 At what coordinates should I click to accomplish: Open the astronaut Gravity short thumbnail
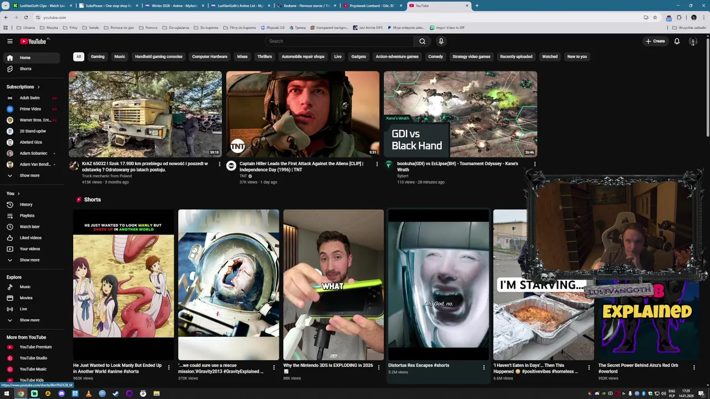tap(229, 285)
